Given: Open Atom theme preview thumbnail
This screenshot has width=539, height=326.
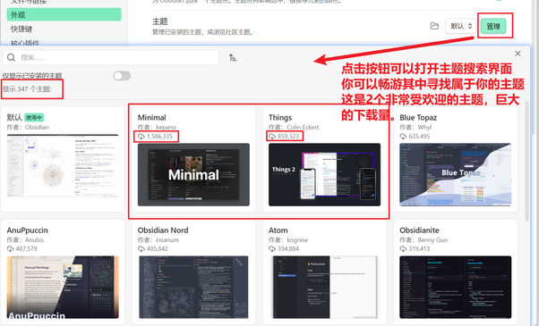Looking at the screenshot, I should tap(324, 288).
